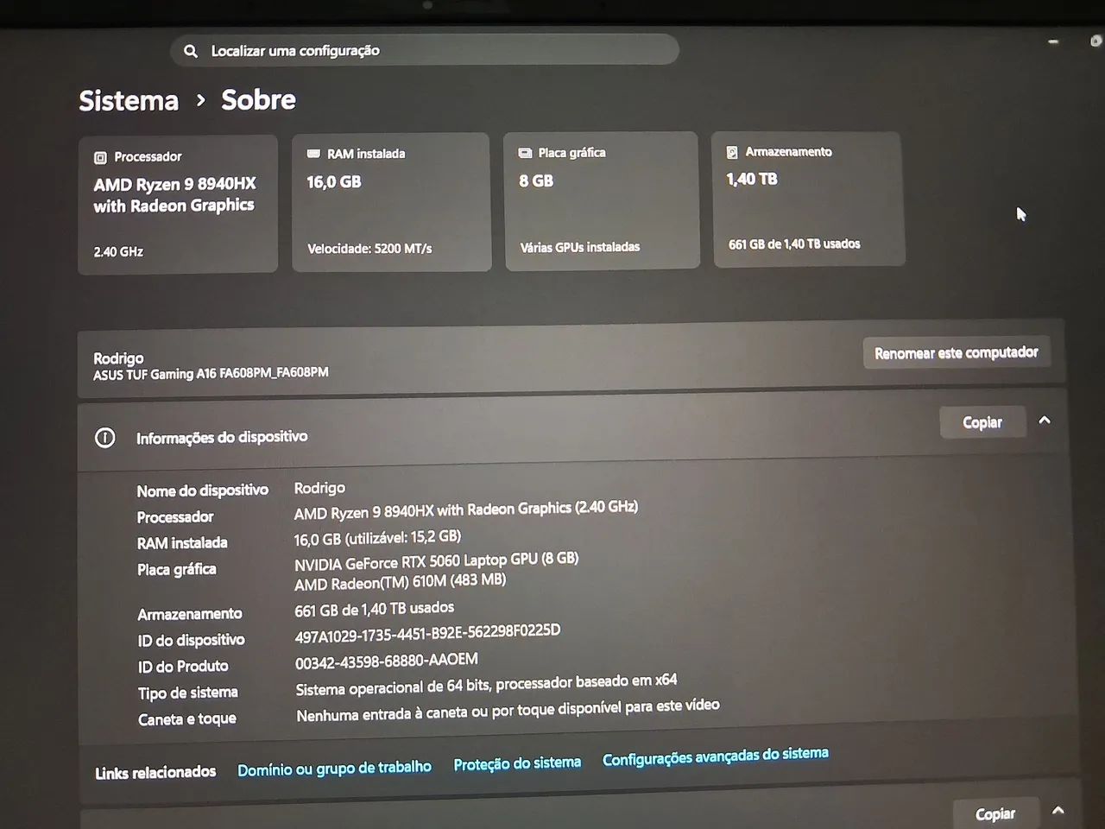The image size is (1105, 829).
Task: Click 'Velocidade: 5200 MT/s' text
Action: [x=369, y=249]
